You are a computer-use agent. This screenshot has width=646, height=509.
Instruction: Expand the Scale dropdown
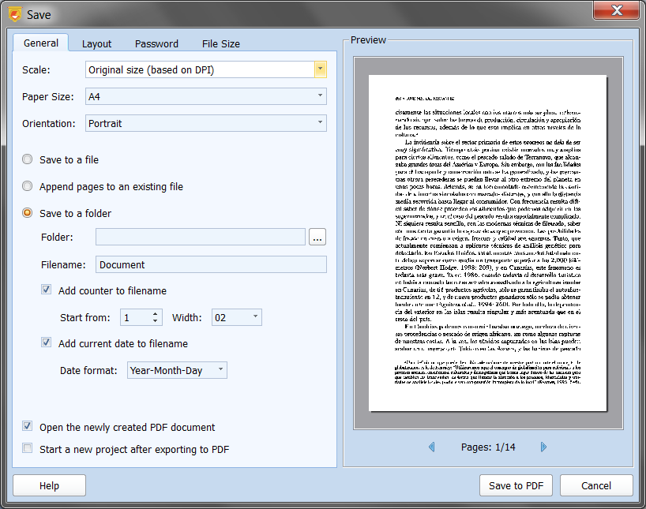click(x=320, y=69)
